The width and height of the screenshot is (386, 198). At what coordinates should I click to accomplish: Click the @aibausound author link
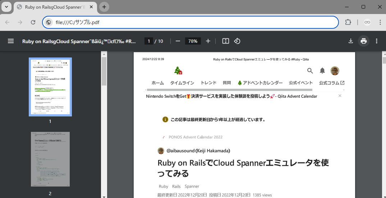(198, 151)
